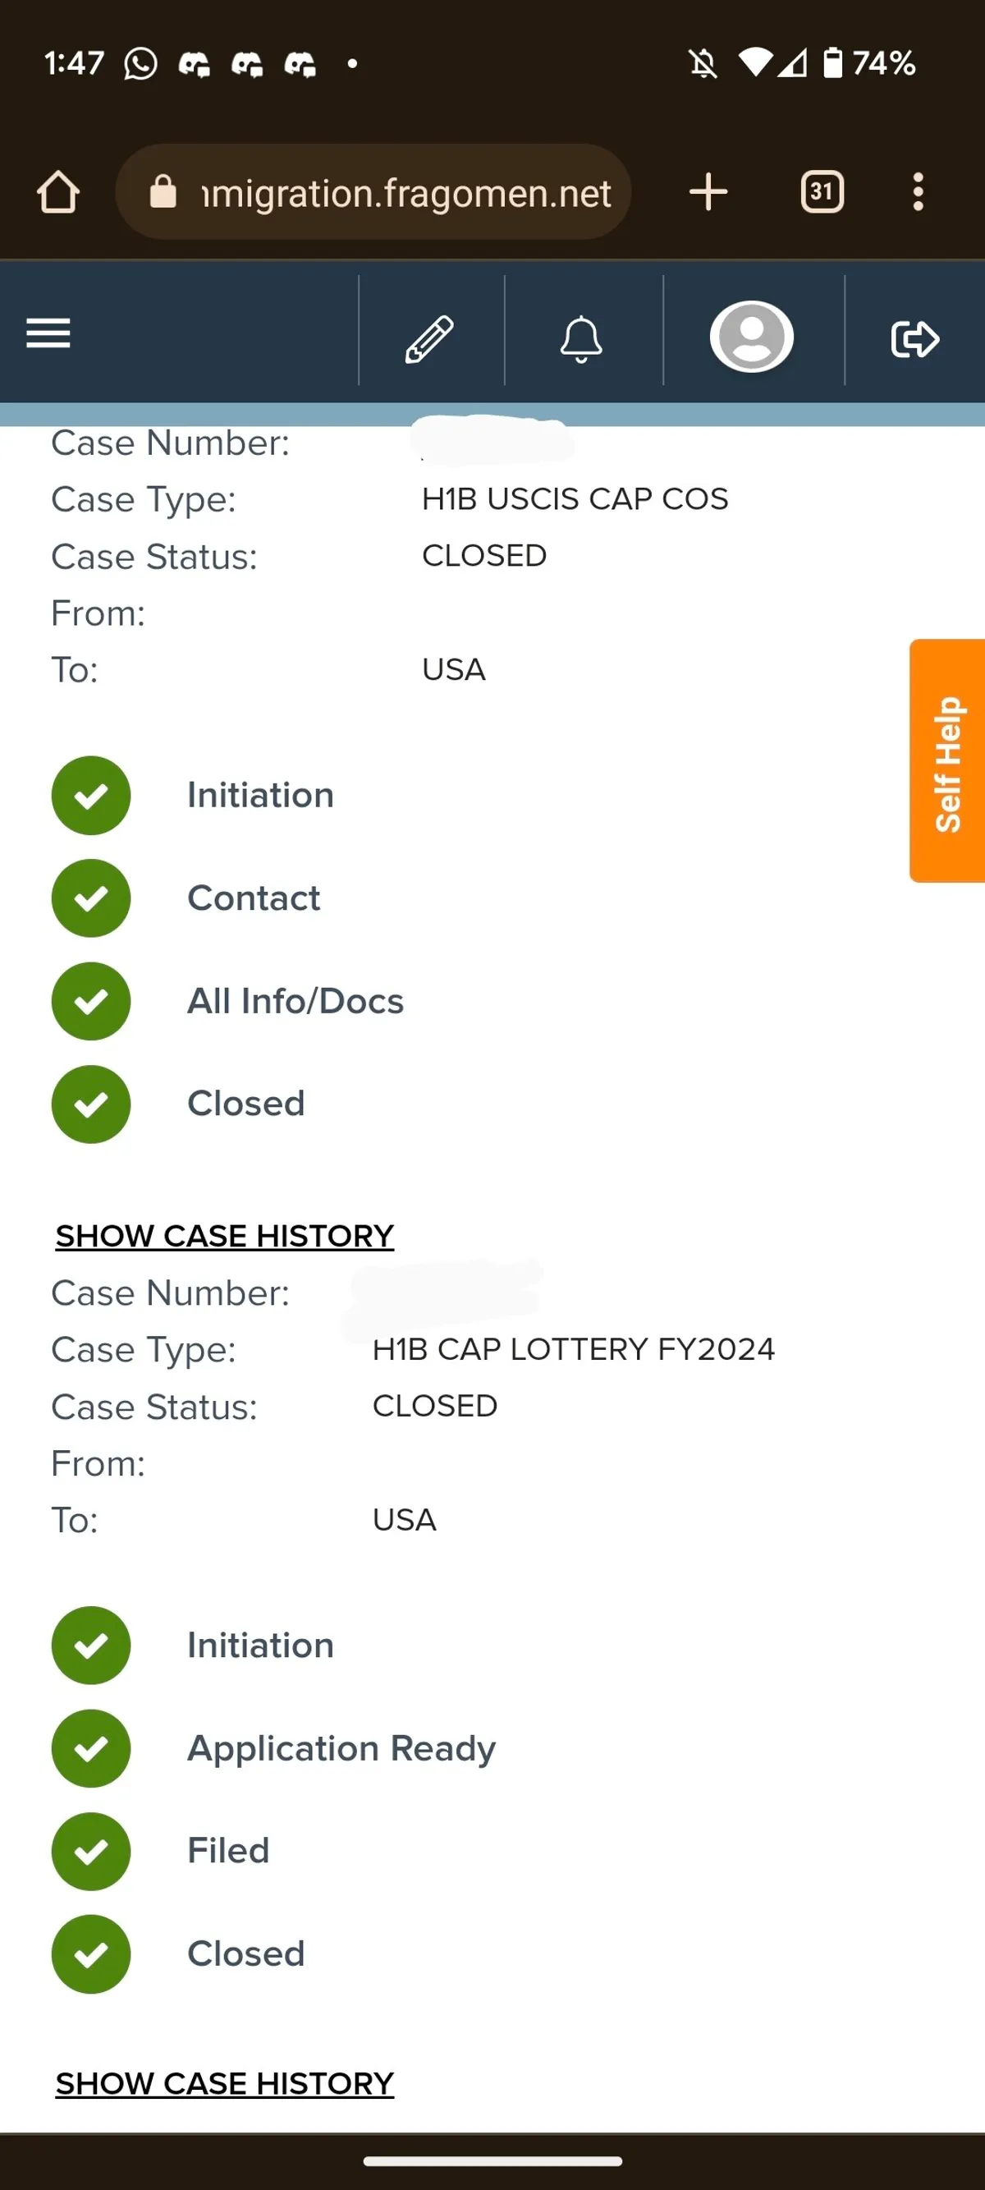
Task: Click the Filed step green checkmark
Action: (x=91, y=1851)
